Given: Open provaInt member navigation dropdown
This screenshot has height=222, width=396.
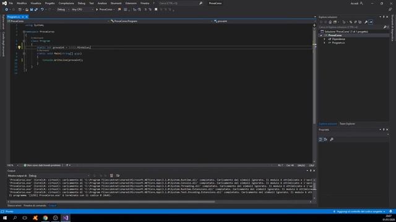Looking at the screenshot, I should (264, 21).
